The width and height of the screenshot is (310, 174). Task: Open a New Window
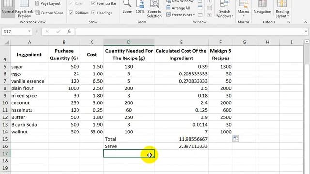[180, 1]
